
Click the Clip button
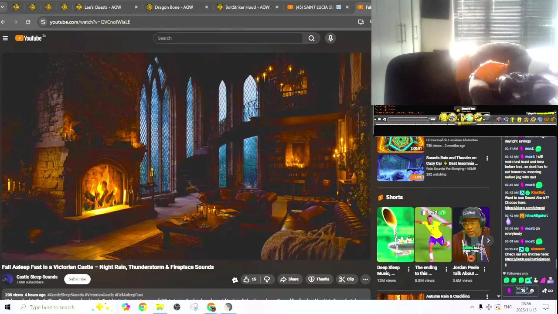click(x=347, y=279)
